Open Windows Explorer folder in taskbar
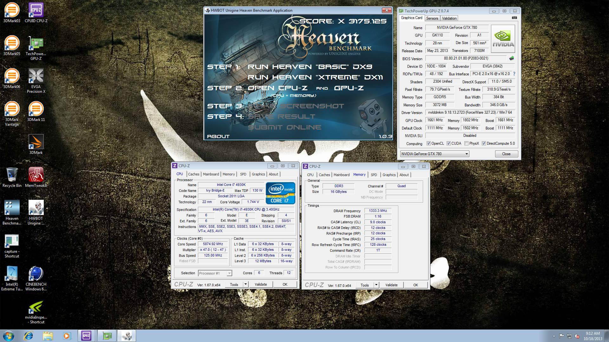Viewport: 609px width, 342px height. (x=48, y=335)
